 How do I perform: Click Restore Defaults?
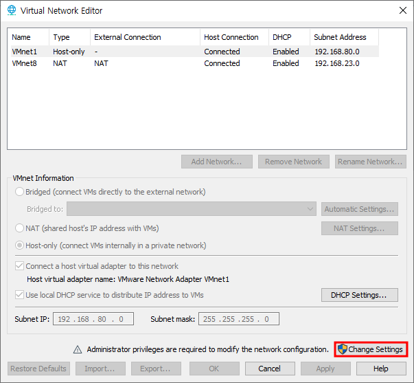[38, 369]
